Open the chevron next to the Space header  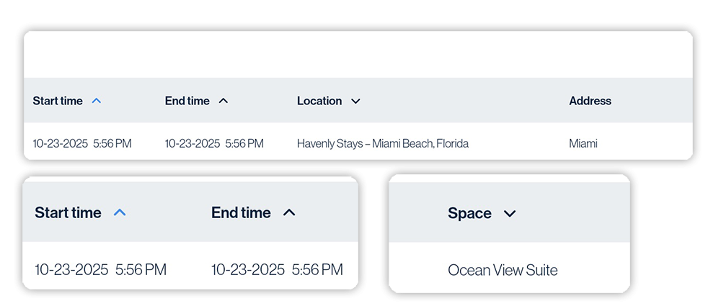[x=510, y=214]
